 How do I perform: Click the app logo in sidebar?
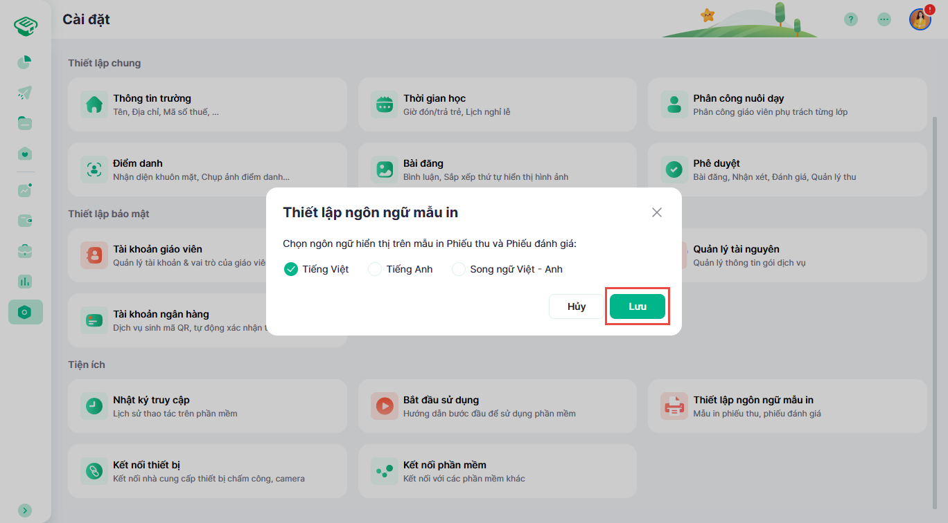pyautogui.click(x=25, y=26)
